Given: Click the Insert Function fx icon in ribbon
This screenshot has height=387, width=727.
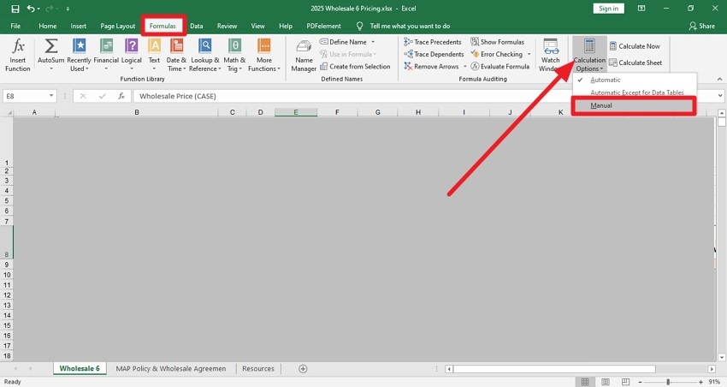Looking at the screenshot, I should click(x=18, y=55).
